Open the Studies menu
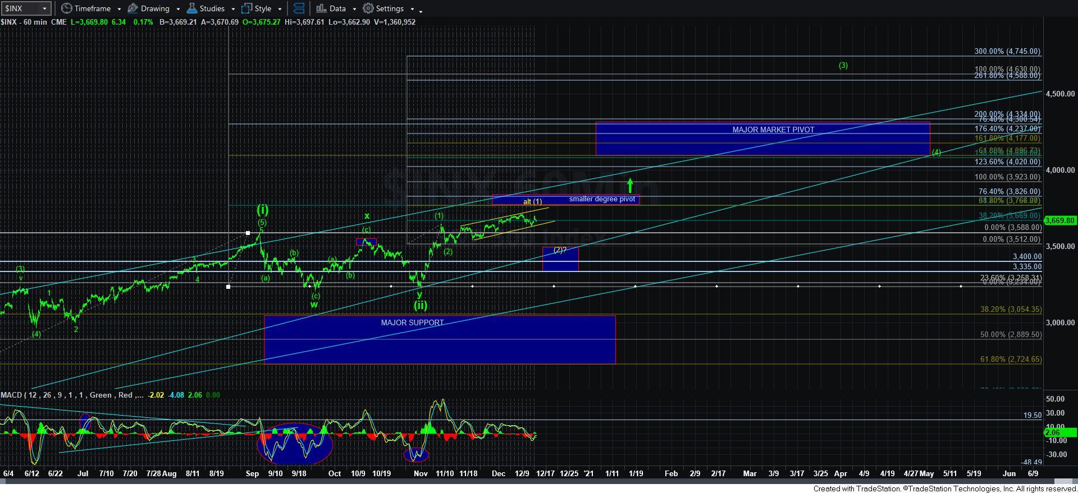This screenshot has height=493, width=1078. point(211,8)
